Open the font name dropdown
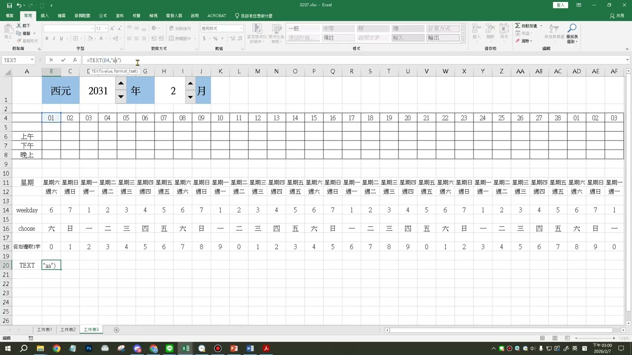This screenshot has height=355, width=632. point(92,29)
